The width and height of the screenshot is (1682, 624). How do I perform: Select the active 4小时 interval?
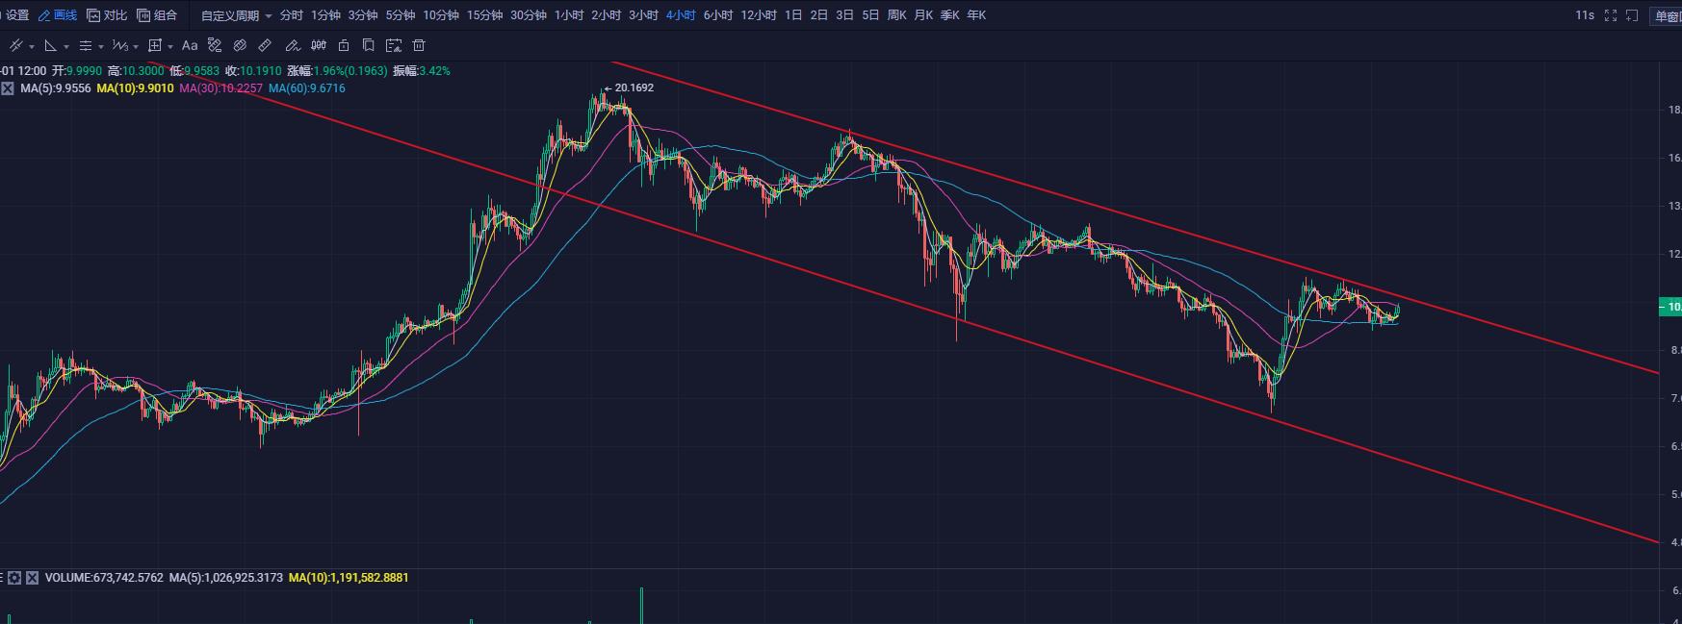point(681,15)
